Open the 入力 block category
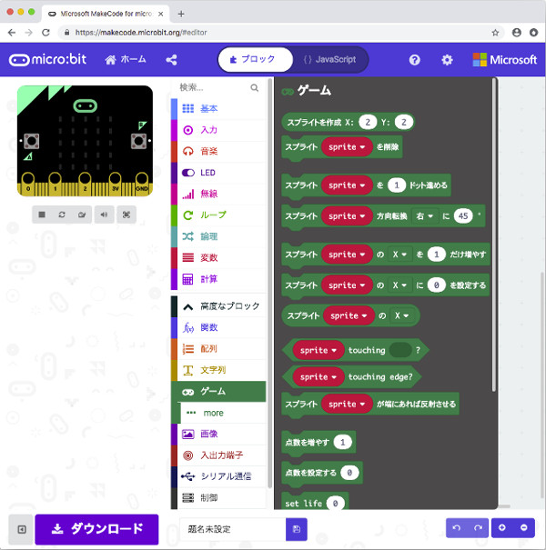 coord(218,130)
